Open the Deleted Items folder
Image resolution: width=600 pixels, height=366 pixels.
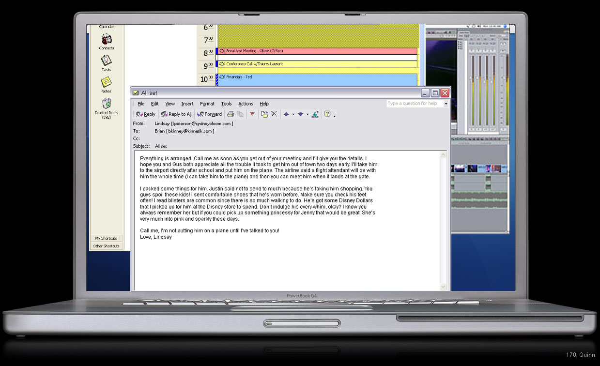point(107,107)
